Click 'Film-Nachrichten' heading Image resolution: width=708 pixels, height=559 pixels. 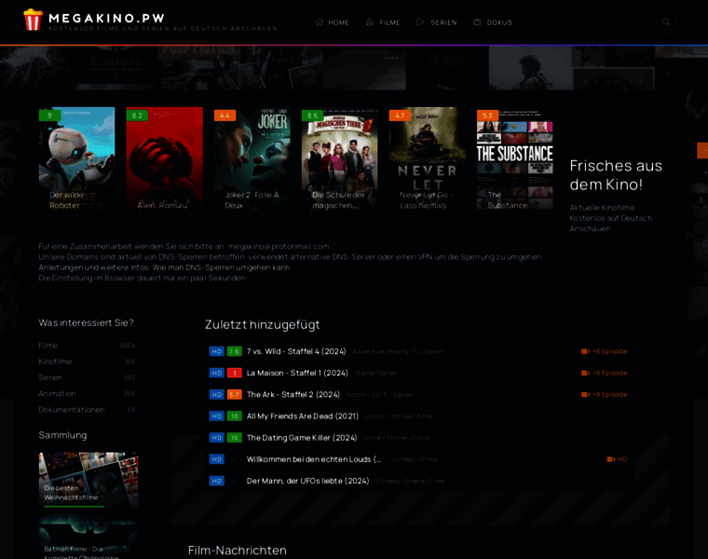(x=237, y=551)
